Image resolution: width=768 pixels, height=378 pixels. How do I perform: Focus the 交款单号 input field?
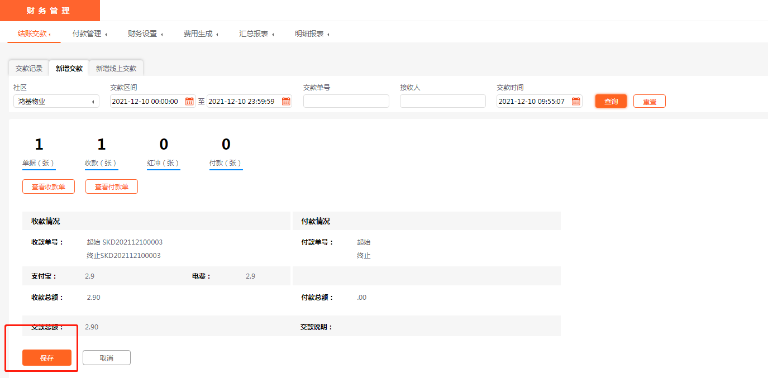pyautogui.click(x=346, y=102)
